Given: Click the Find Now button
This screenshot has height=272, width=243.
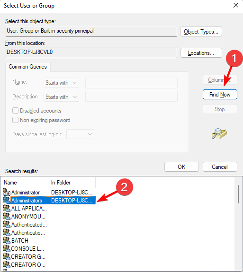Looking at the screenshot, I should tap(220, 95).
